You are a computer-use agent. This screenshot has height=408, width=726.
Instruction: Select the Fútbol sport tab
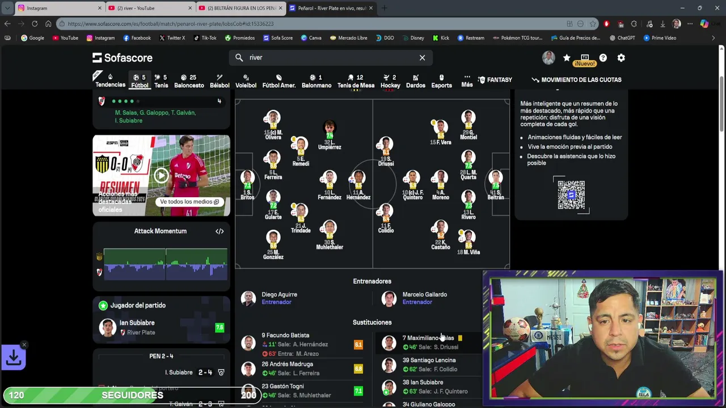[140, 81]
